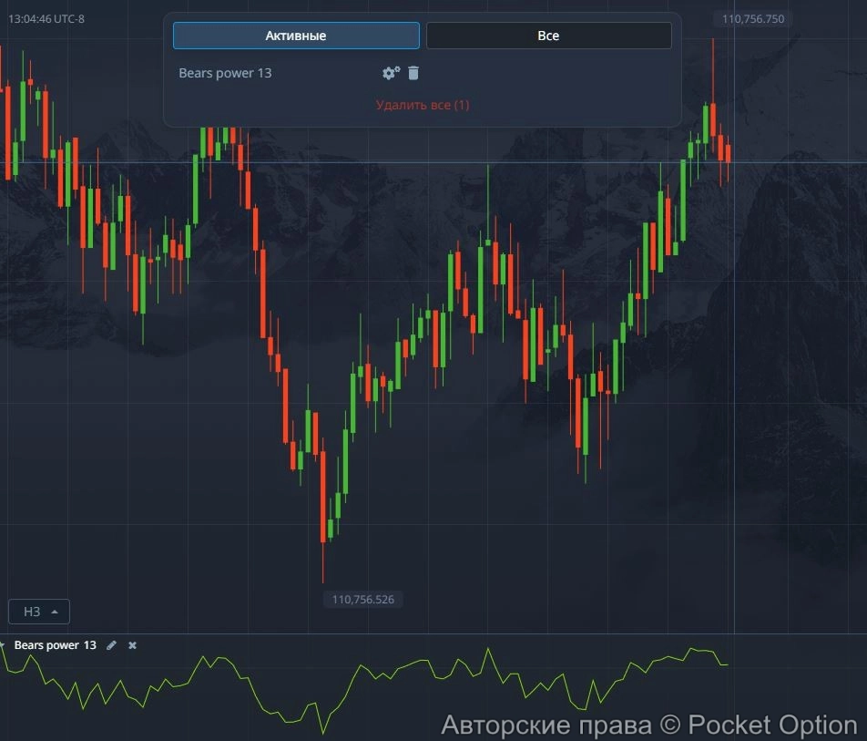Click Bears power 13 title in bottom panel
The width and height of the screenshot is (867, 741).
pos(55,645)
